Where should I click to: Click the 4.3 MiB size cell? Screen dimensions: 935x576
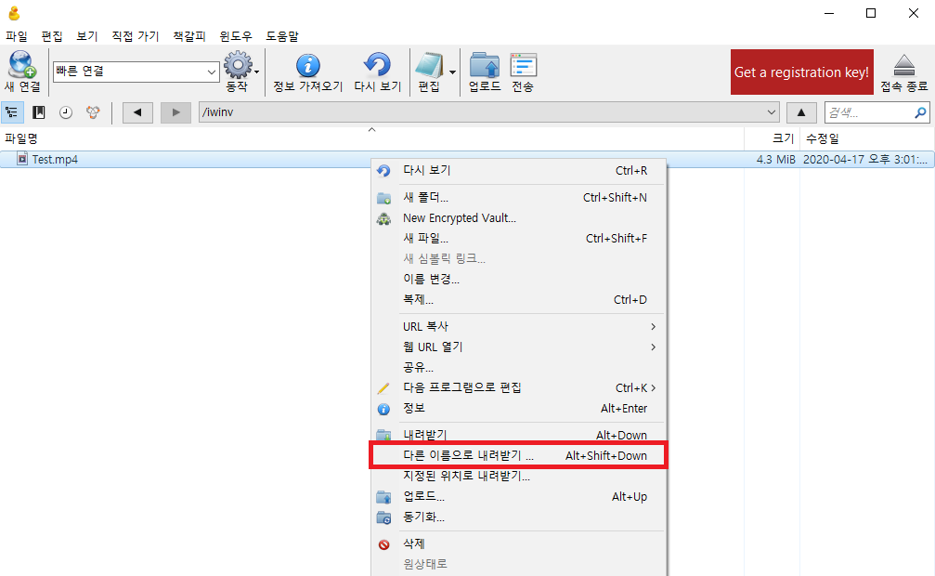coord(776,160)
